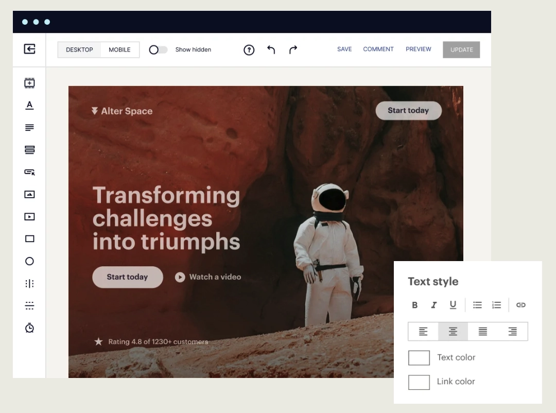The width and height of the screenshot is (556, 413).
Task: Click the Update button
Action: (461, 49)
